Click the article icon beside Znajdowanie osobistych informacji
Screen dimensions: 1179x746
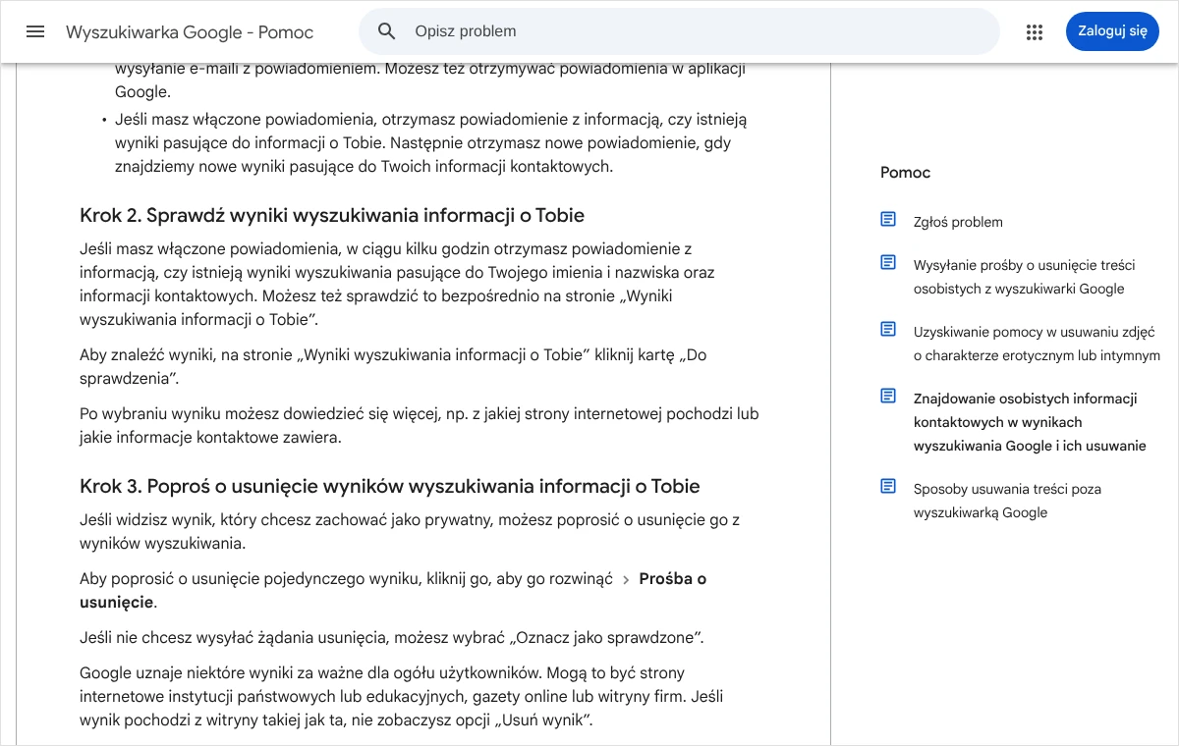[888, 396]
